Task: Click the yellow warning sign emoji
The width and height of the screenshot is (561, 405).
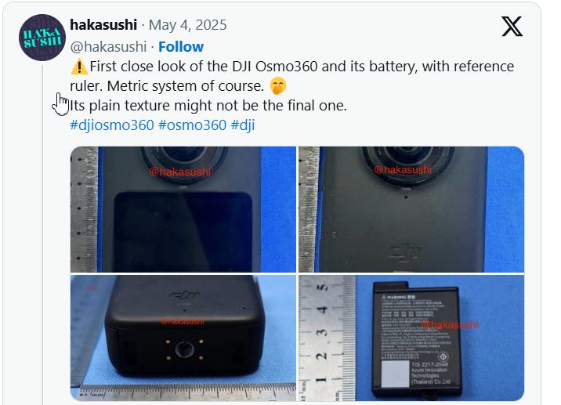Action: (79, 67)
